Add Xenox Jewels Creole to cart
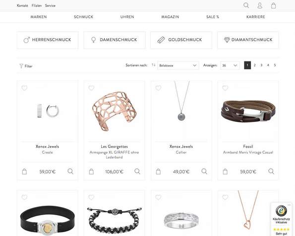This screenshot has width=295, height=236. click(x=24, y=172)
